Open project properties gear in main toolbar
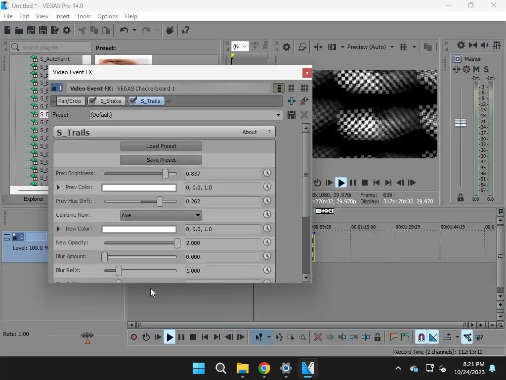 pos(67,30)
